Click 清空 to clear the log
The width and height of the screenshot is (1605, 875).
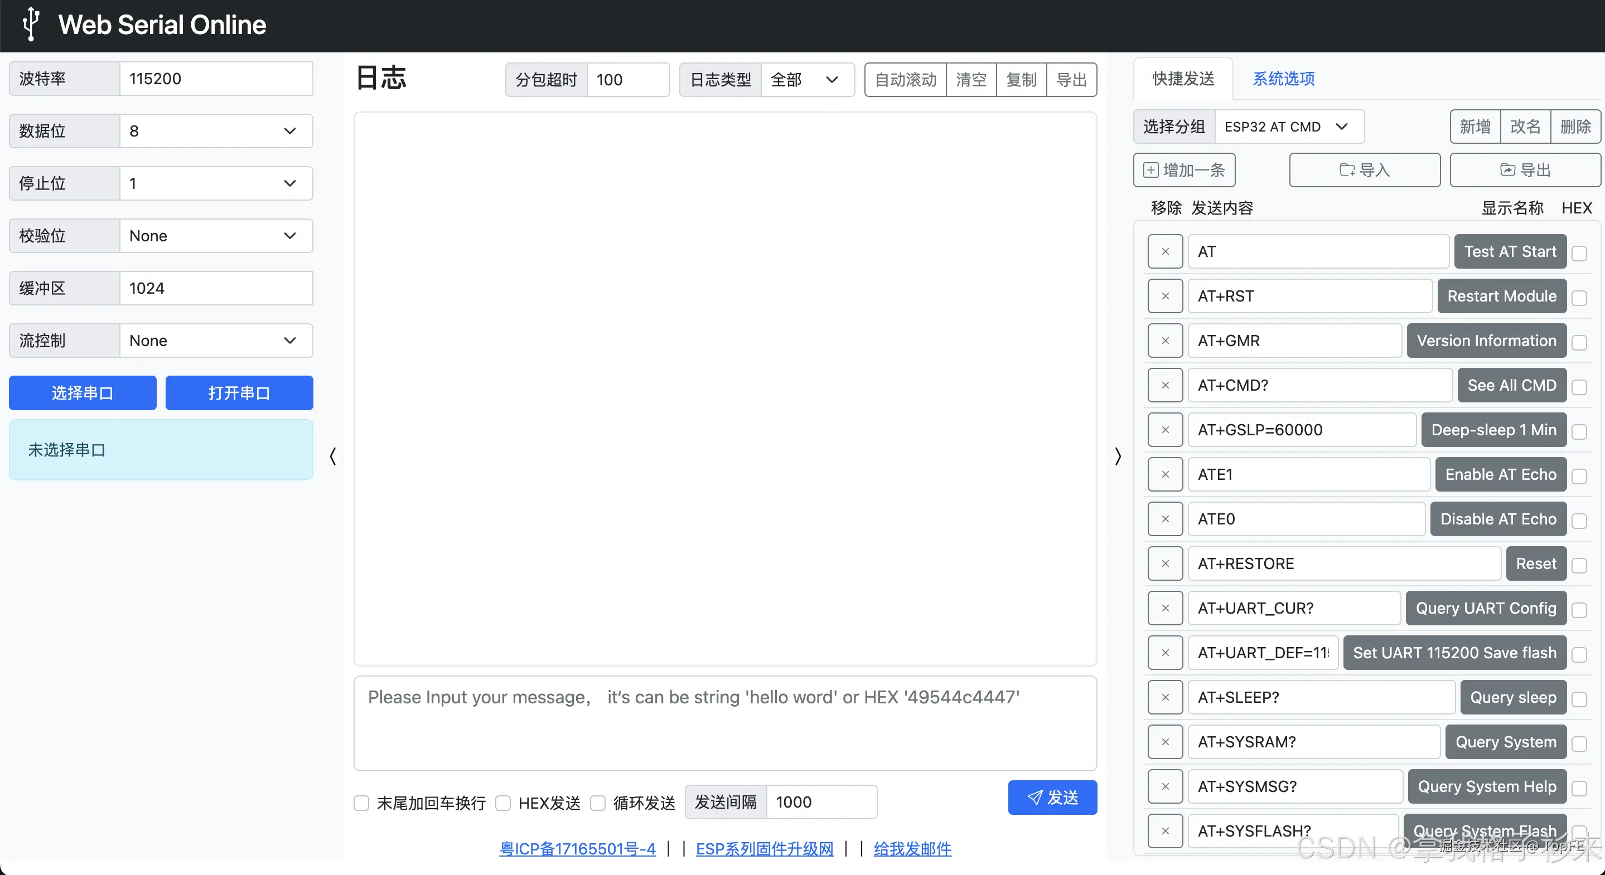point(971,80)
